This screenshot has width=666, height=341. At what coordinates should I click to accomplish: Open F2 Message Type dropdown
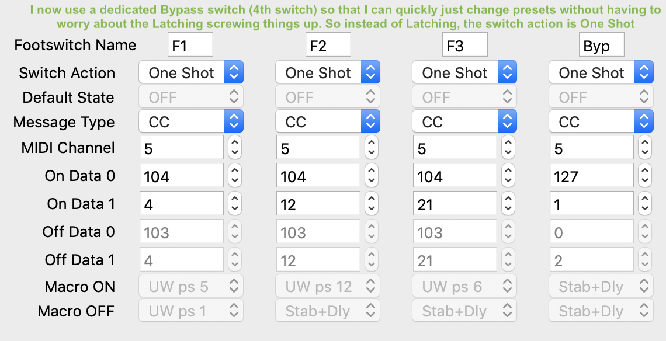coord(328,122)
